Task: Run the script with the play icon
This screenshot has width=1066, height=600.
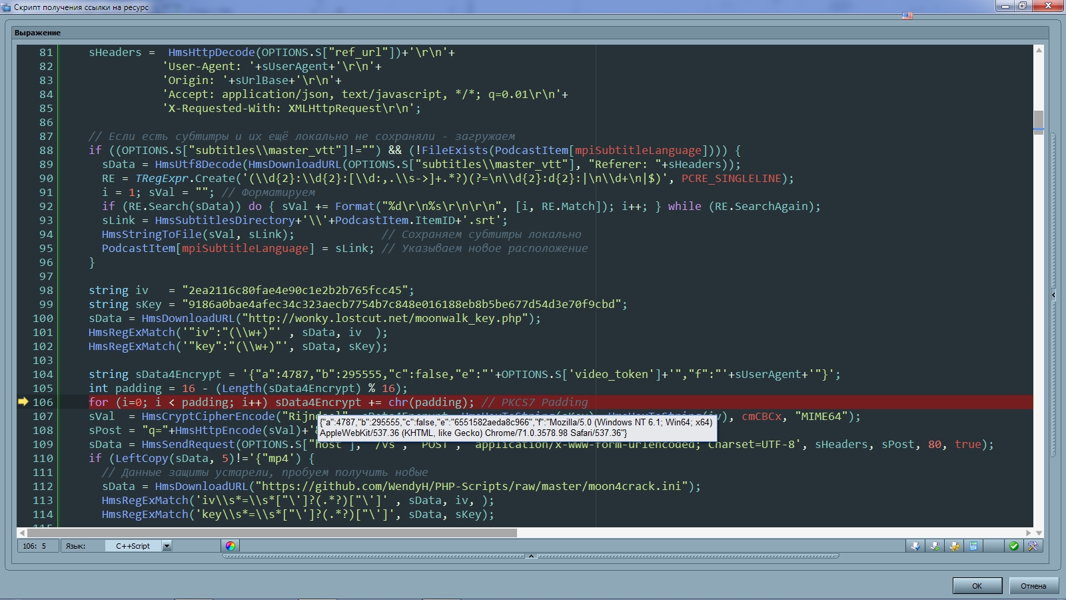Action: pos(935,546)
